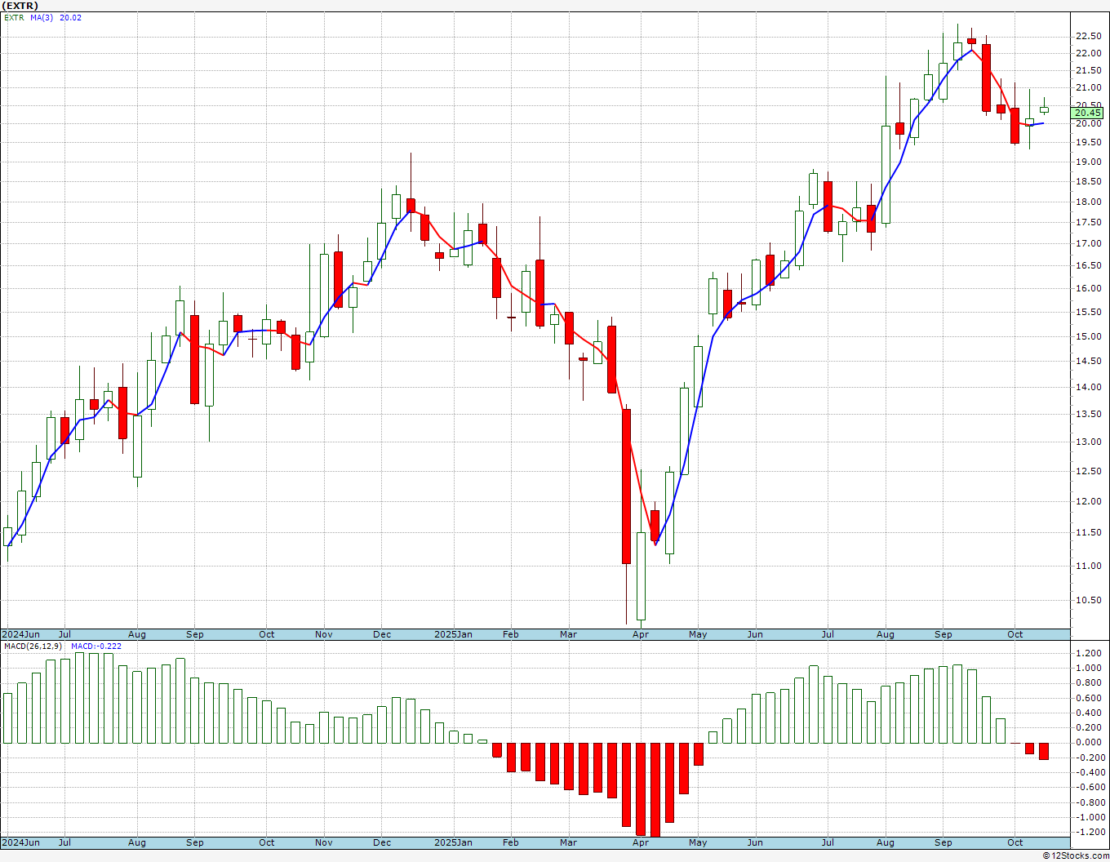Select May on the MACD panel time axis
This screenshot has height=862, width=1110.
pyautogui.click(x=698, y=842)
